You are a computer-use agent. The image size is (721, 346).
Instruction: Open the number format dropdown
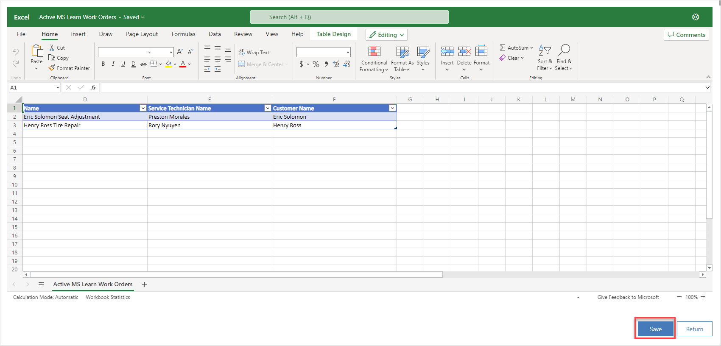click(324, 52)
